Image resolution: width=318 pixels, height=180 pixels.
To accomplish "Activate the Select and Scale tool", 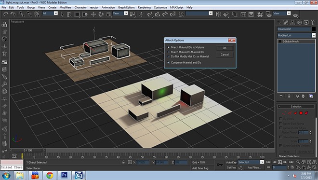I will pos(108,14).
